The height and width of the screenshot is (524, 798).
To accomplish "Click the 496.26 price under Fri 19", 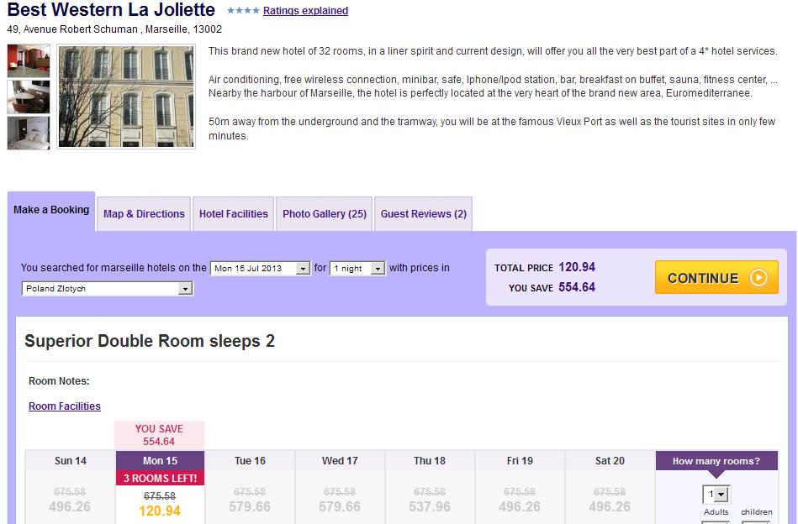I will (x=520, y=506).
